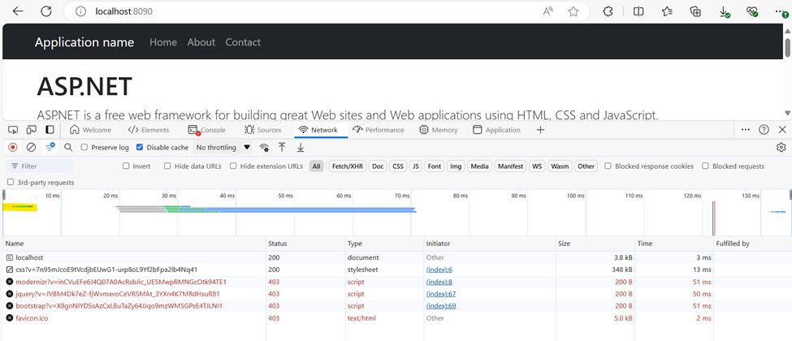Reload the localhost page
The width and height of the screenshot is (792, 341).
coord(46,11)
